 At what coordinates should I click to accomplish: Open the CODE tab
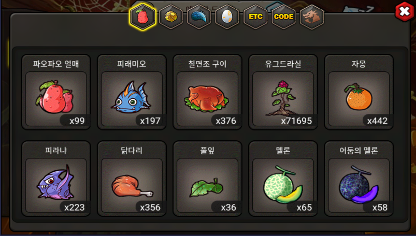pyautogui.click(x=283, y=17)
